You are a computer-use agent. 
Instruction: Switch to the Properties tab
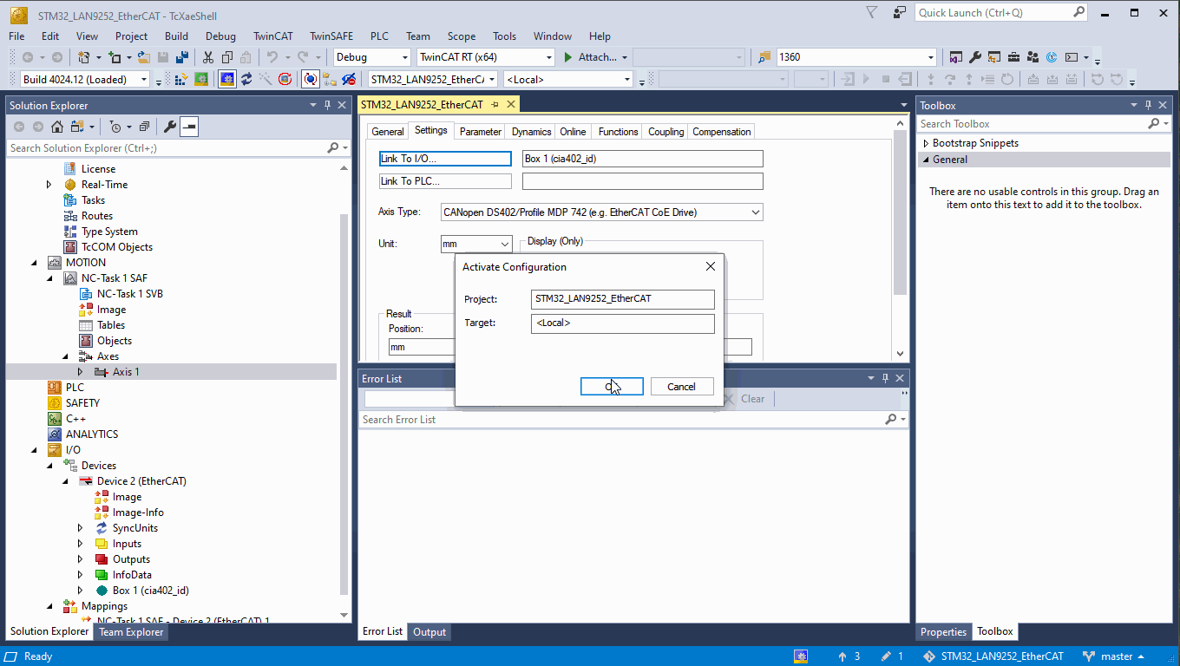[943, 632]
